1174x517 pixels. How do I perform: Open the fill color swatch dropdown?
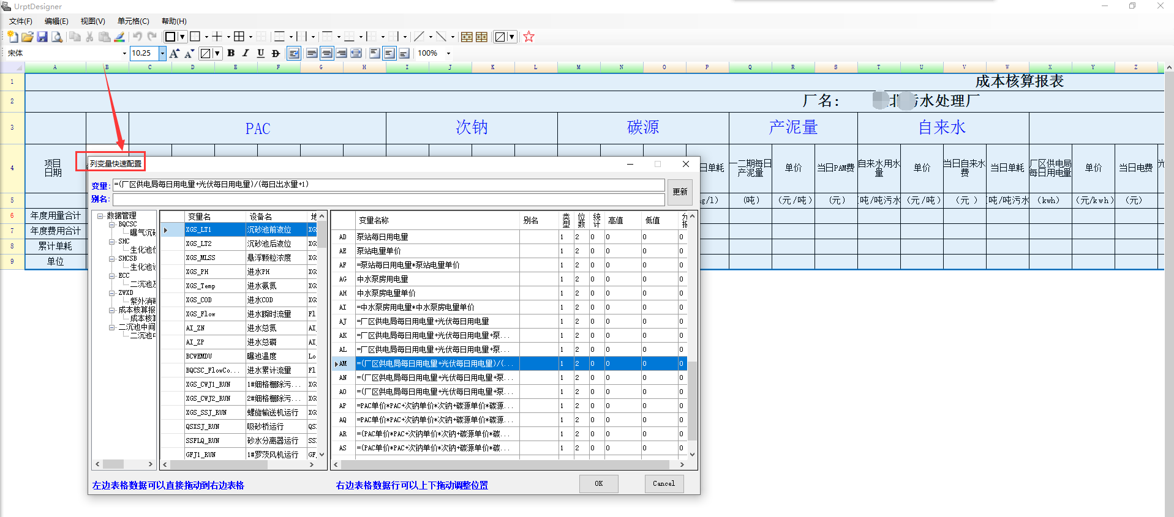217,54
